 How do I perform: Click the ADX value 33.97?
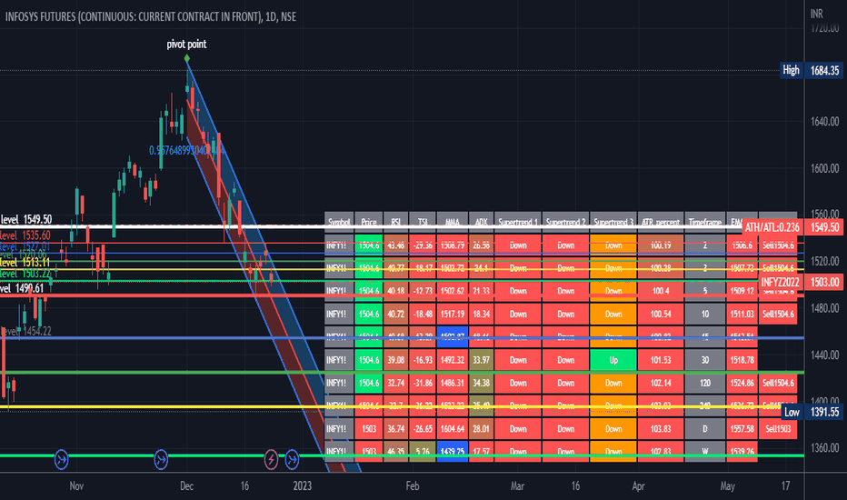point(481,360)
